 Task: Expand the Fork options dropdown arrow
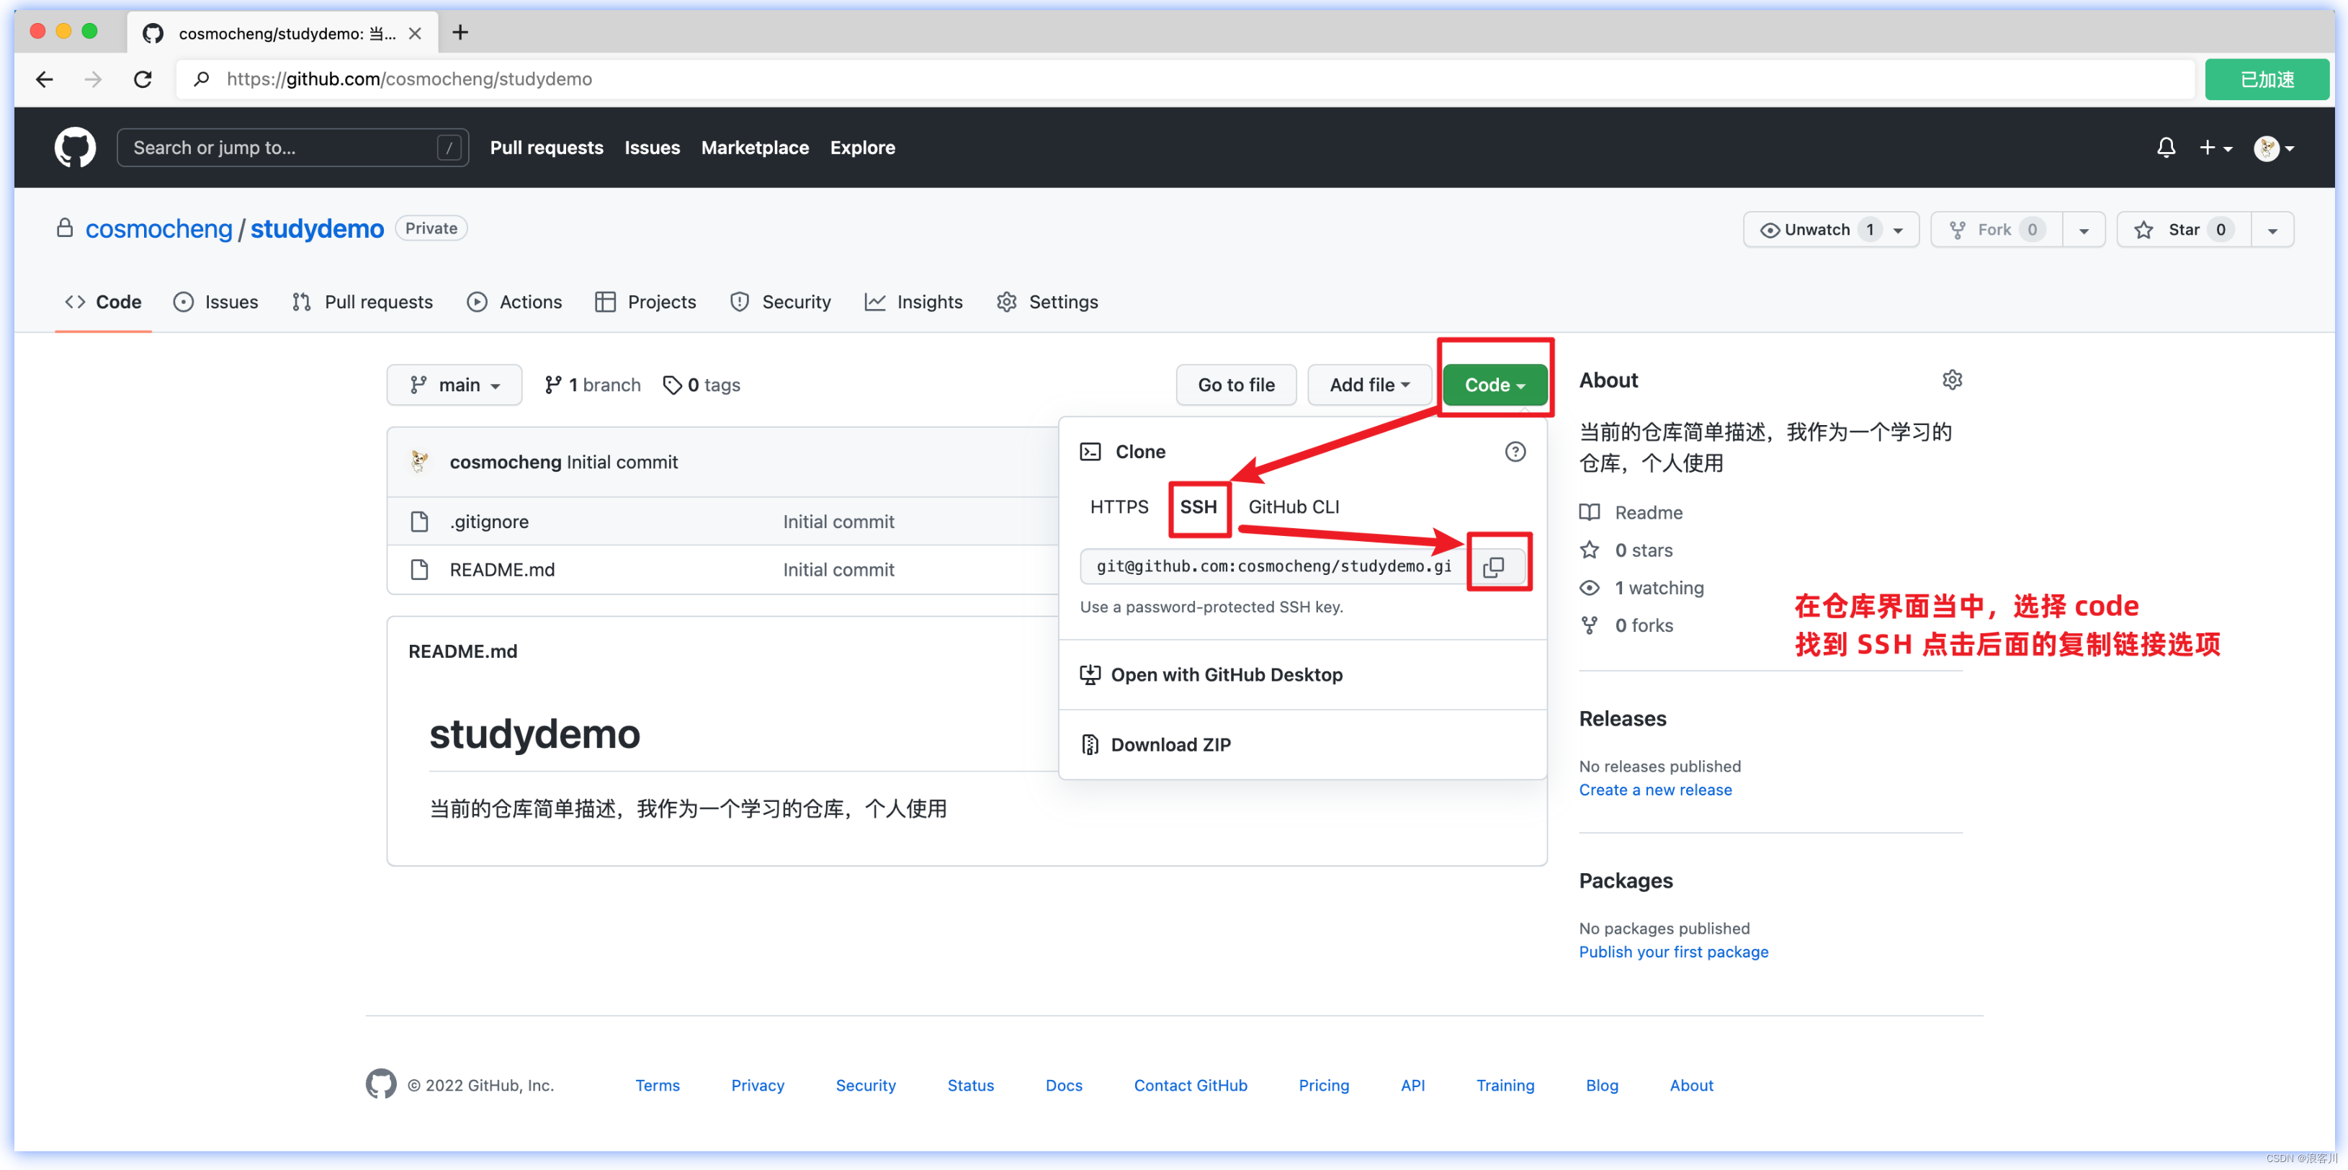tap(2083, 230)
